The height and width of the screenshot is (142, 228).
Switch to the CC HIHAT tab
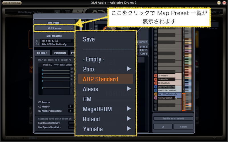tap(42, 53)
